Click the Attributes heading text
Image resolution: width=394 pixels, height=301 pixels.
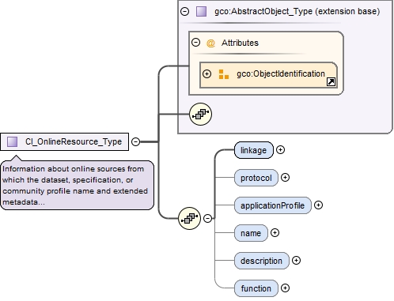pos(240,43)
